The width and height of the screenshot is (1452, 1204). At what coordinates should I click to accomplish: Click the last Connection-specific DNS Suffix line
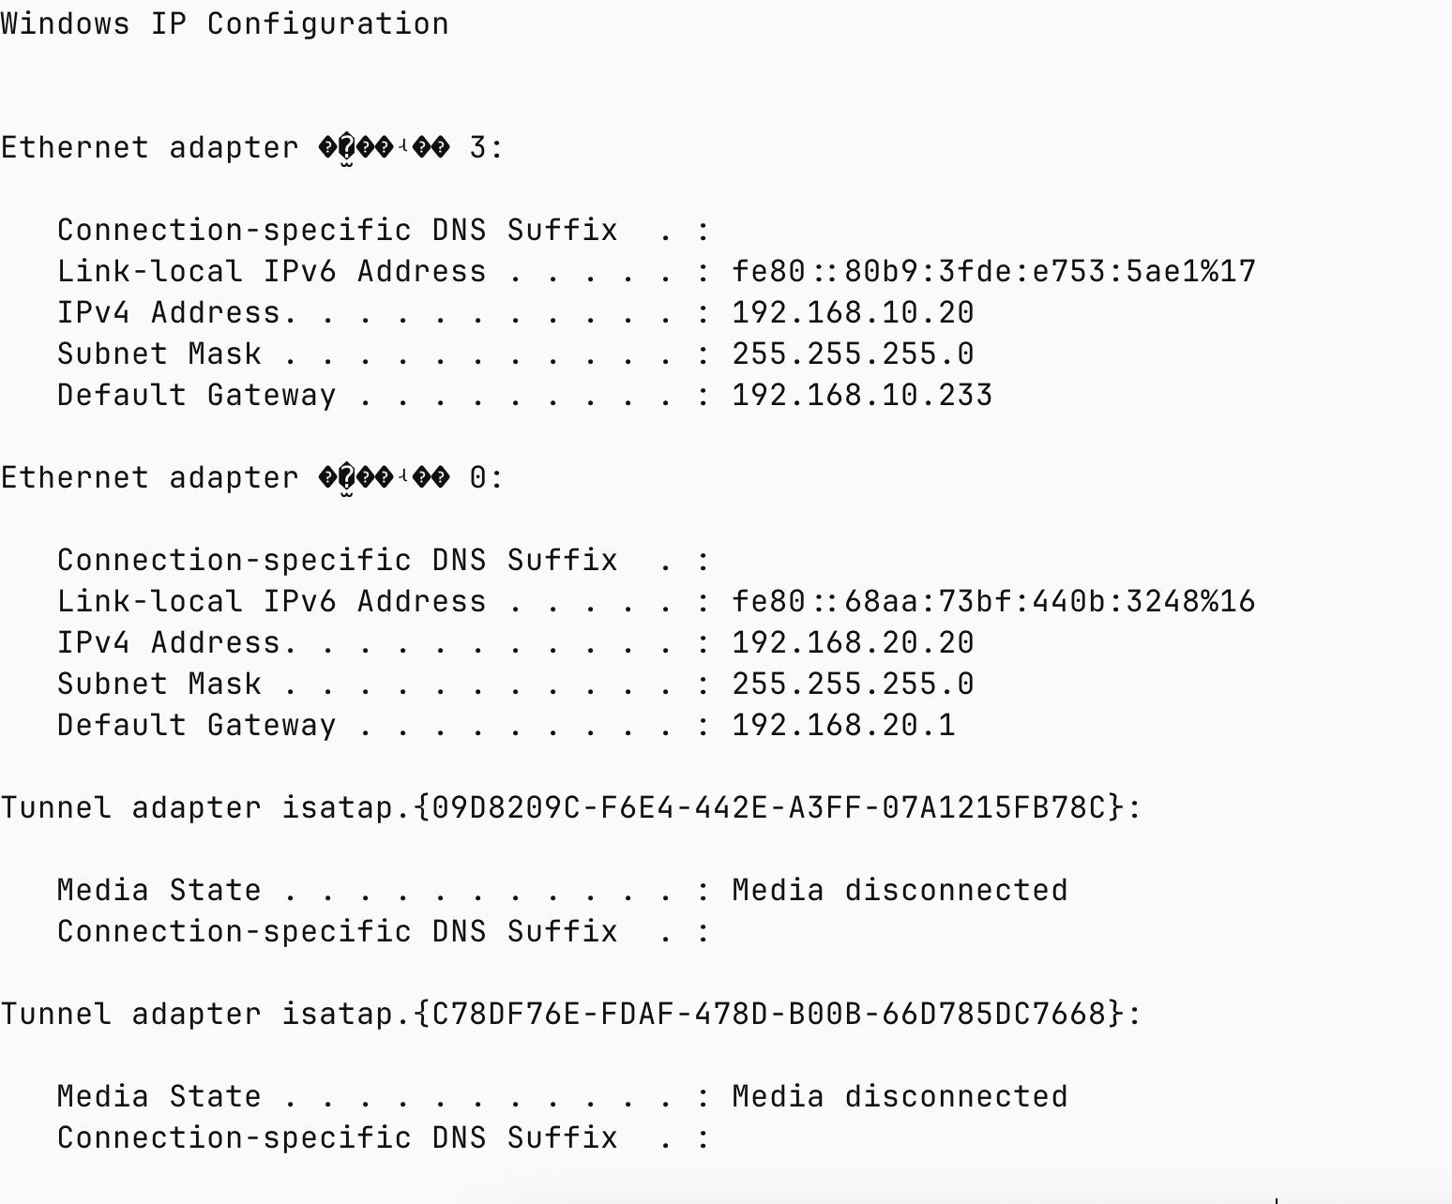click(x=385, y=1138)
